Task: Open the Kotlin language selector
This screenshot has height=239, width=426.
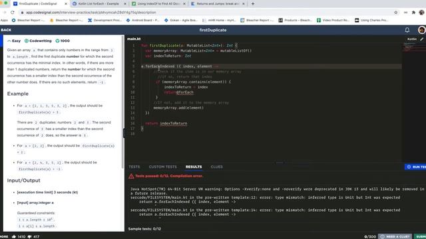Action: pyautogui.click(x=412, y=39)
